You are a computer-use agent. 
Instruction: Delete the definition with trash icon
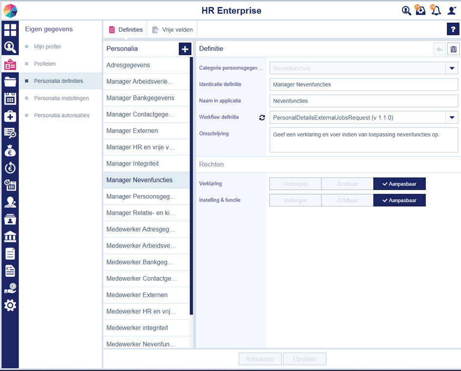click(453, 49)
